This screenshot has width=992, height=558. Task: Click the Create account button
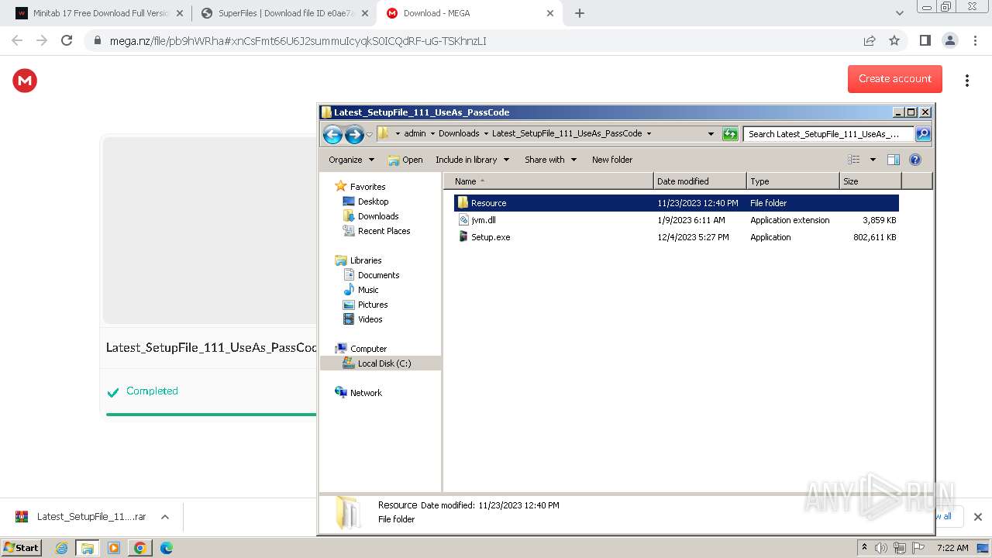click(x=895, y=79)
